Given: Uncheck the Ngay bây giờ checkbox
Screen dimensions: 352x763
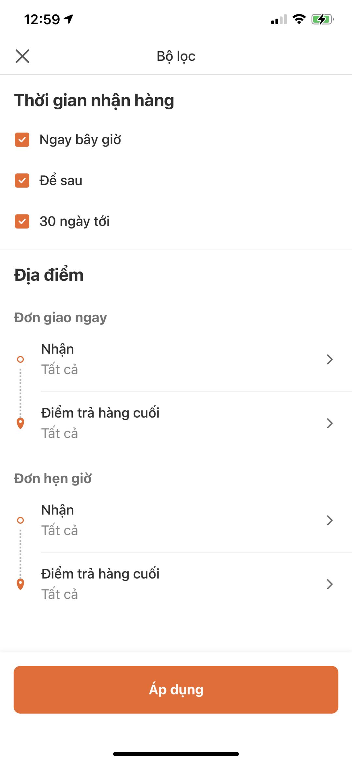Looking at the screenshot, I should coord(22,140).
